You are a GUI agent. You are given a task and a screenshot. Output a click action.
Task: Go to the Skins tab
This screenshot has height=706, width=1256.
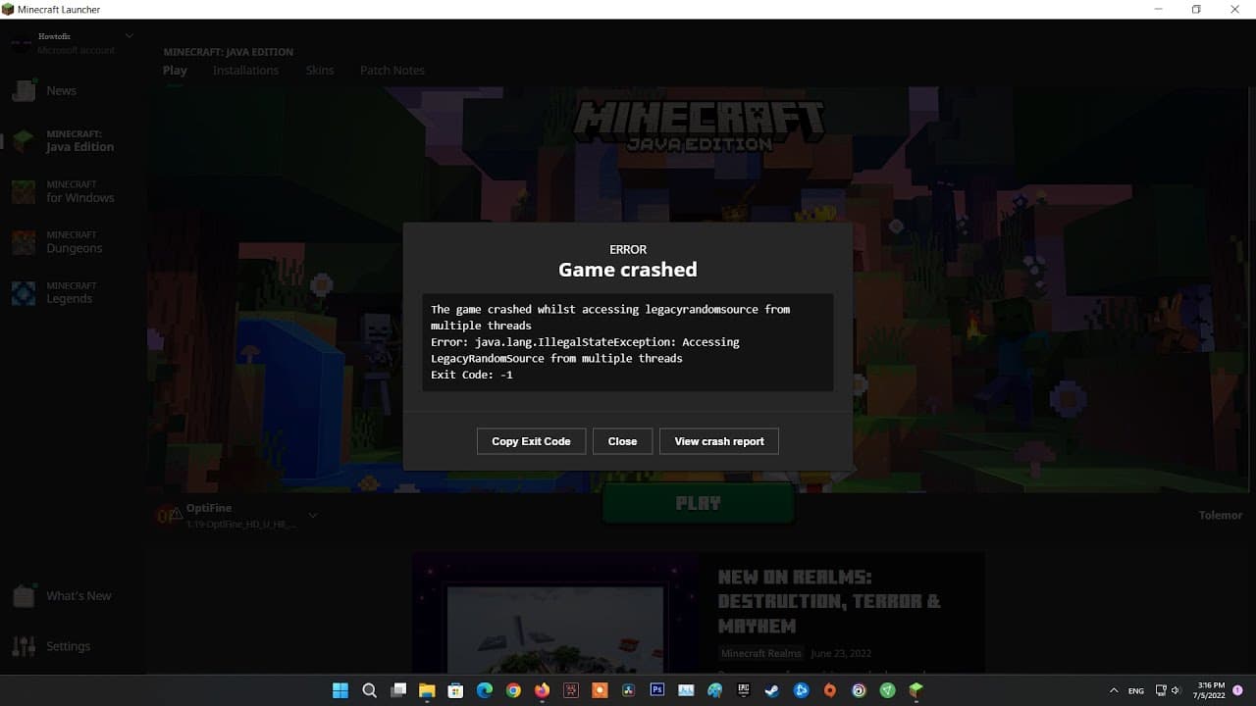pyautogui.click(x=320, y=71)
